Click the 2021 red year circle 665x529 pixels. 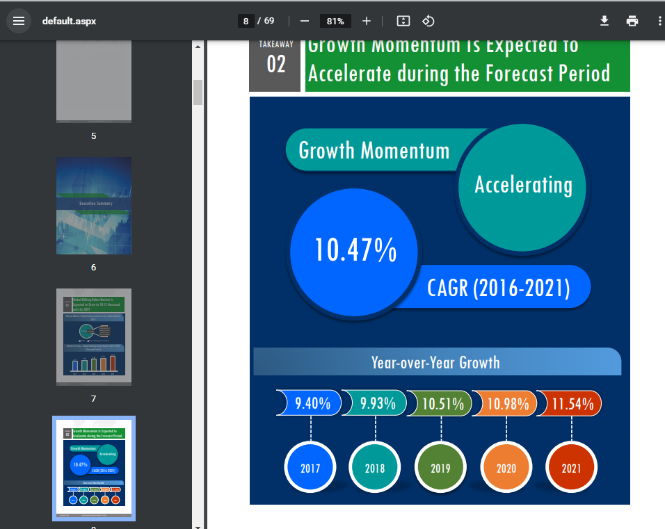pyautogui.click(x=572, y=467)
